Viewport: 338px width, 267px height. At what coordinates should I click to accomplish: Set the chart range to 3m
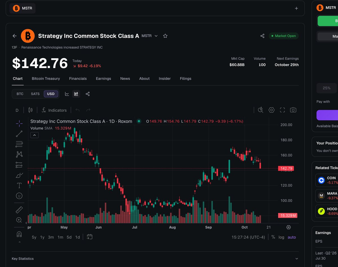pos(51,237)
